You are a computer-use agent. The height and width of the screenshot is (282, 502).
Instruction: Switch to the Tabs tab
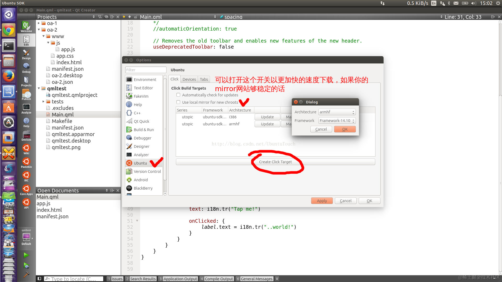pyautogui.click(x=204, y=79)
